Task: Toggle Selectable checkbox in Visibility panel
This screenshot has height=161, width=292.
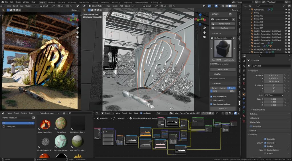Action: (x=265, y=139)
